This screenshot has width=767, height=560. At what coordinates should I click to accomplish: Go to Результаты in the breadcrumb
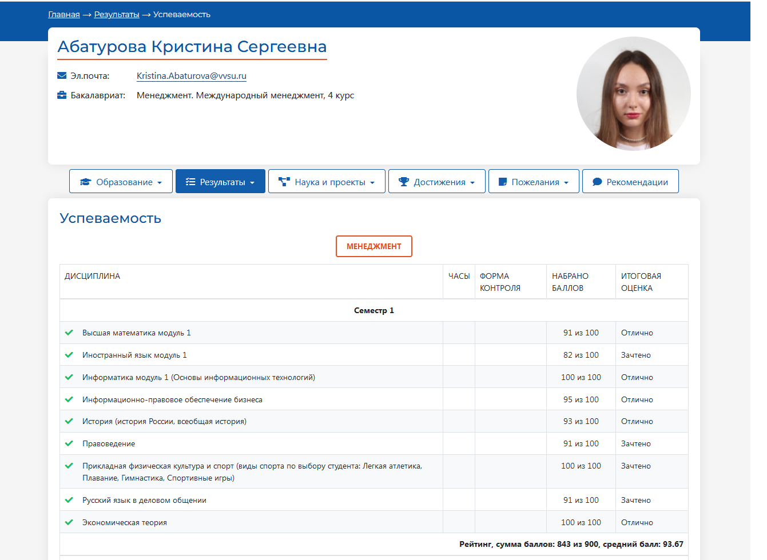[x=117, y=14]
